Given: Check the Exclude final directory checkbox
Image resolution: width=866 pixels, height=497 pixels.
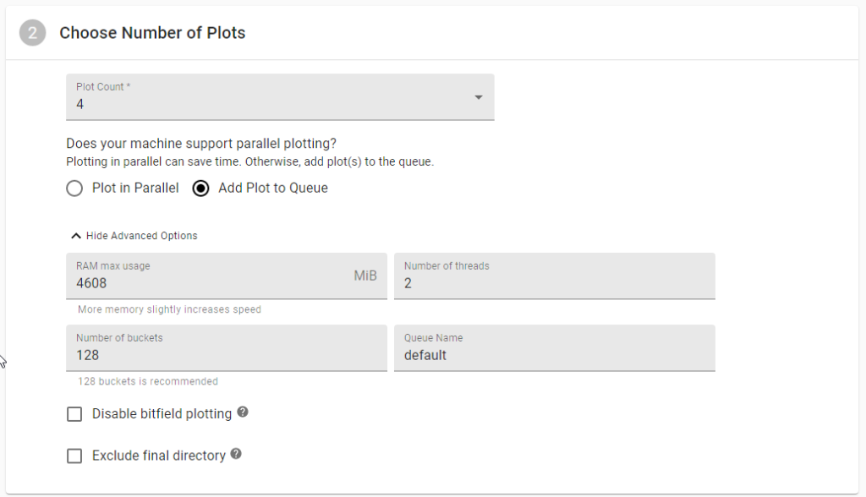Looking at the screenshot, I should (74, 456).
